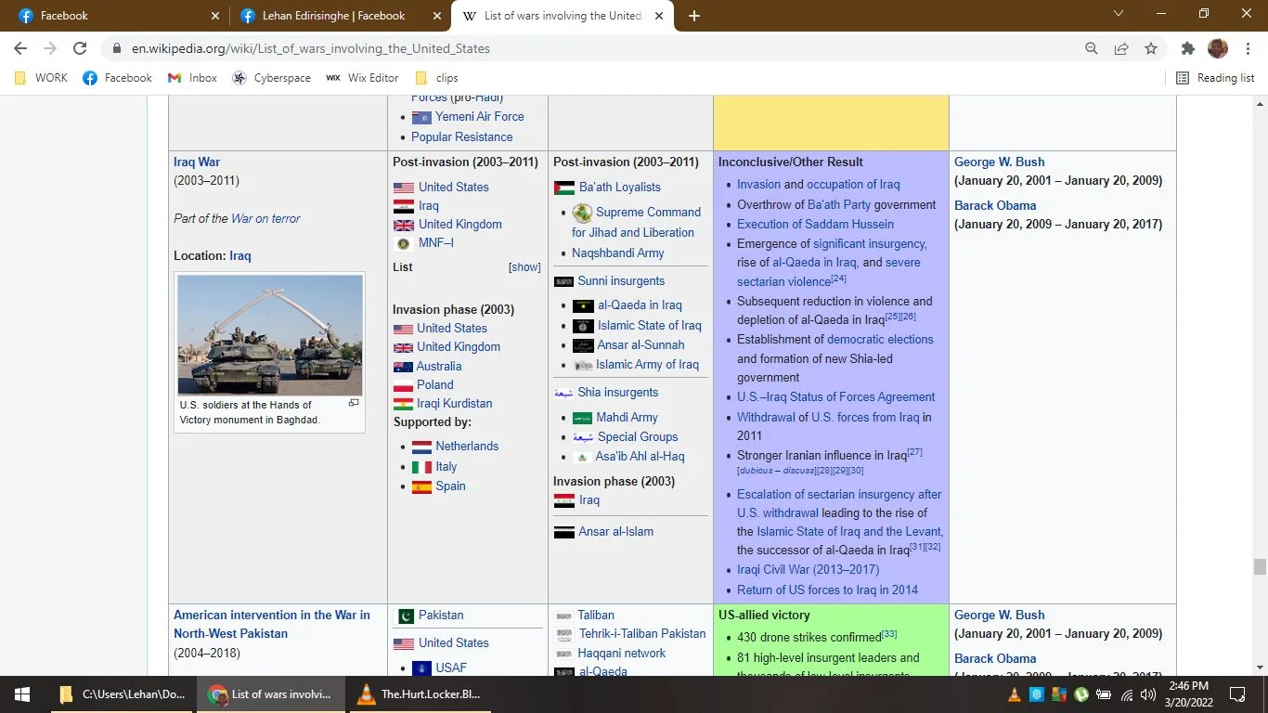Open the clips bookmarks folder
This screenshot has height=713, width=1268.
point(437,78)
